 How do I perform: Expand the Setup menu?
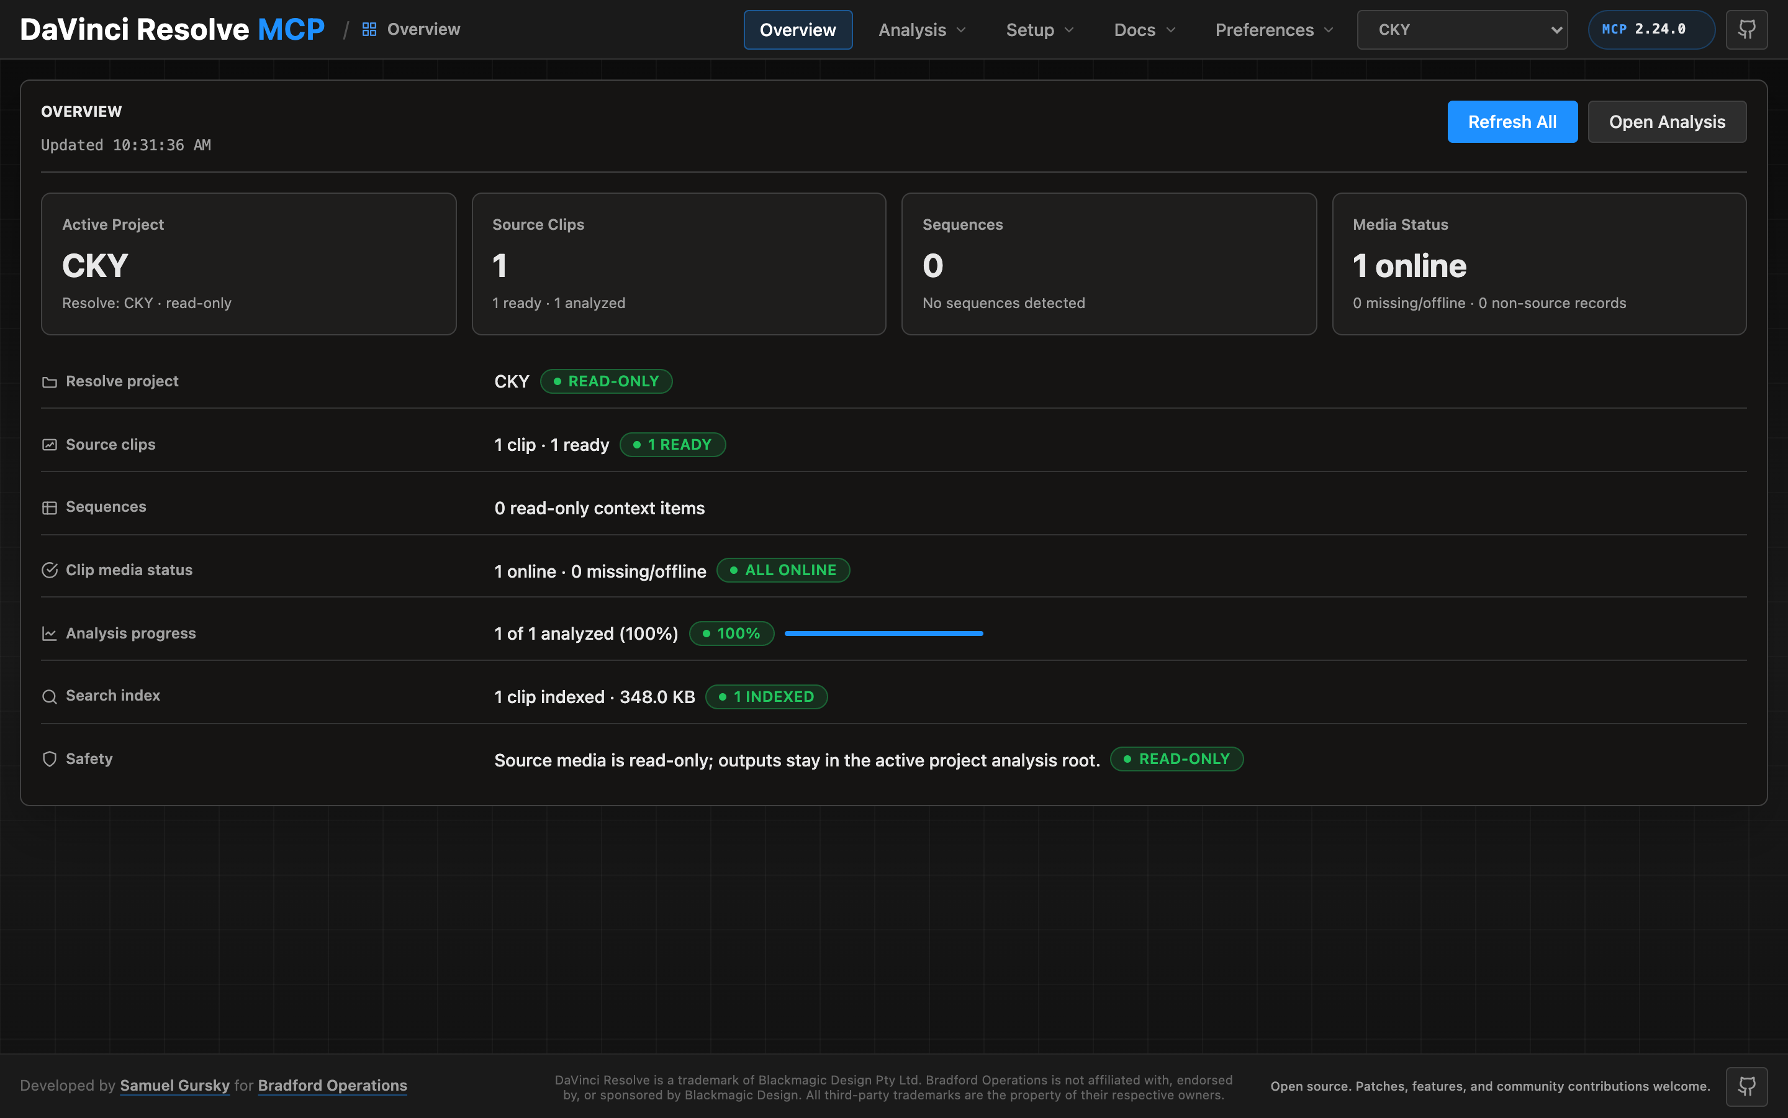coord(1039,30)
